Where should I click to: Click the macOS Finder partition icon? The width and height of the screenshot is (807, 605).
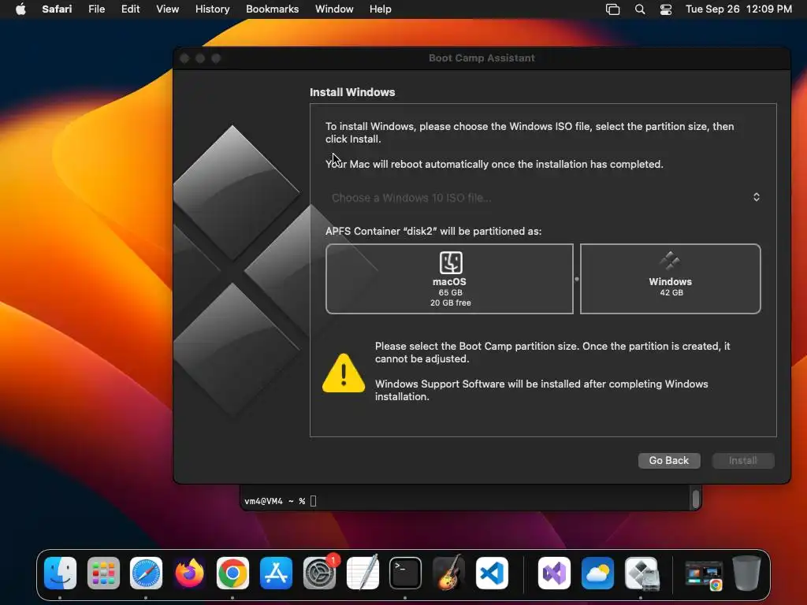point(451,262)
